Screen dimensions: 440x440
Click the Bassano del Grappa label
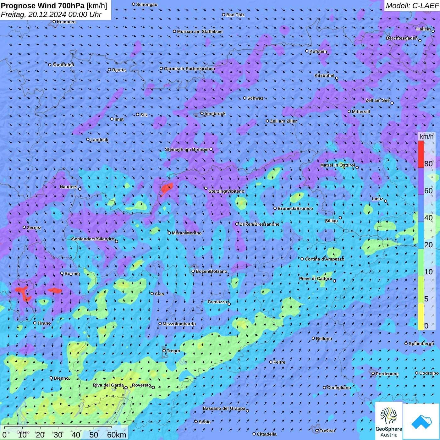224,408
